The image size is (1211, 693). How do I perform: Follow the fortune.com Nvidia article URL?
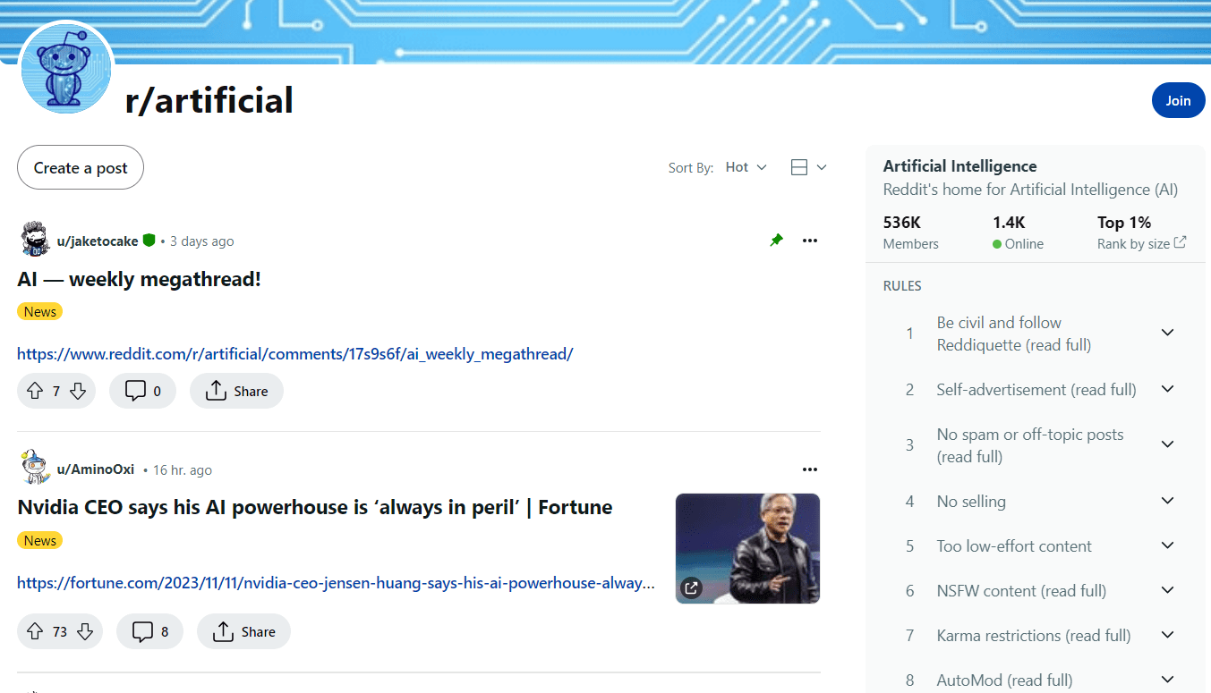[336, 583]
